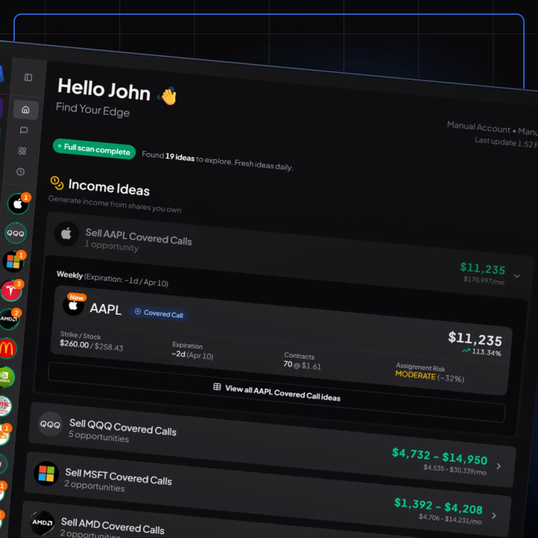Open the Home icon in sidebar
This screenshot has width=538, height=538.
tap(26, 110)
